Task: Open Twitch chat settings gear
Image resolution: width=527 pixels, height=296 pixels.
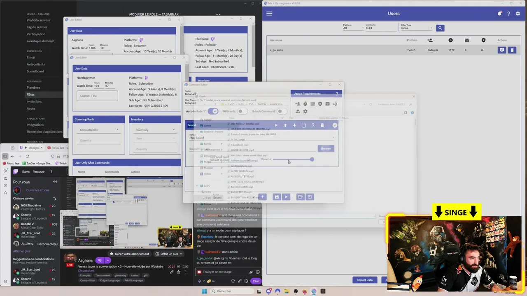Action: click(246, 281)
